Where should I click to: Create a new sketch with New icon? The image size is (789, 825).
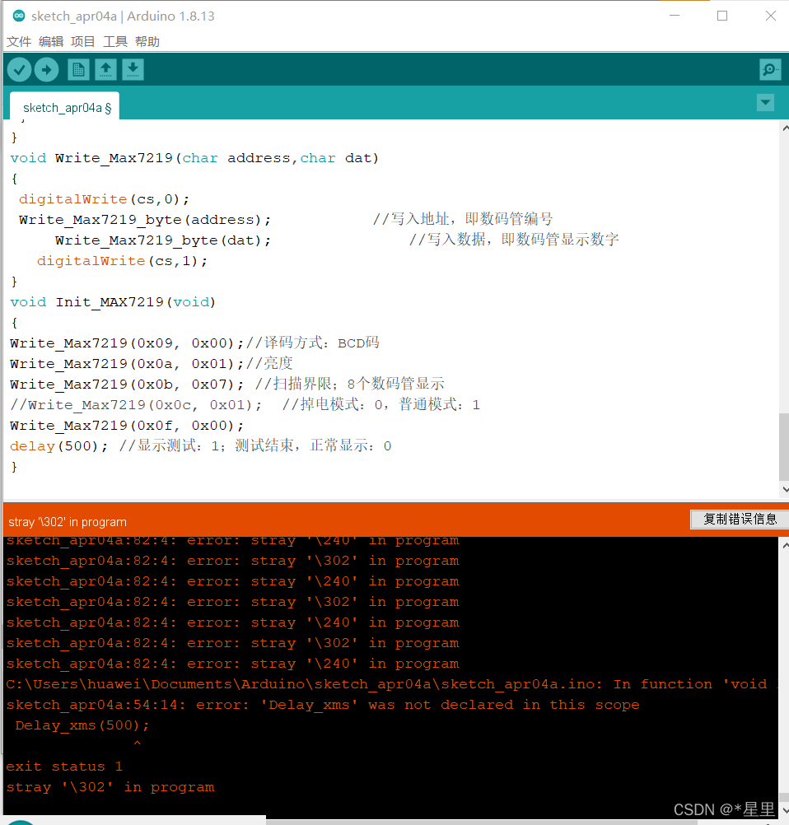pyautogui.click(x=78, y=69)
